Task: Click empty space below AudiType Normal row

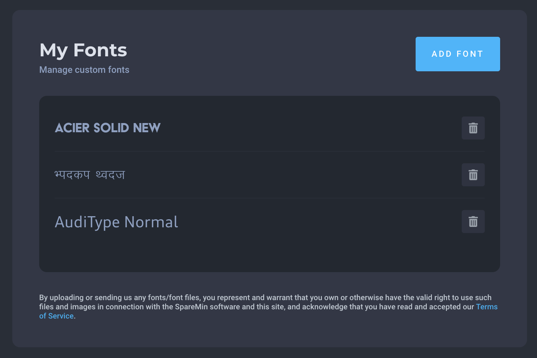Action: (269, 253)
